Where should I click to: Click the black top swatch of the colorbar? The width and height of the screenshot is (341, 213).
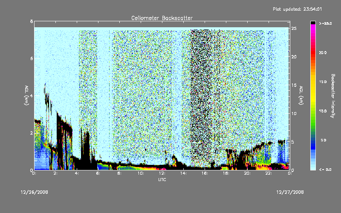(313, 23)
